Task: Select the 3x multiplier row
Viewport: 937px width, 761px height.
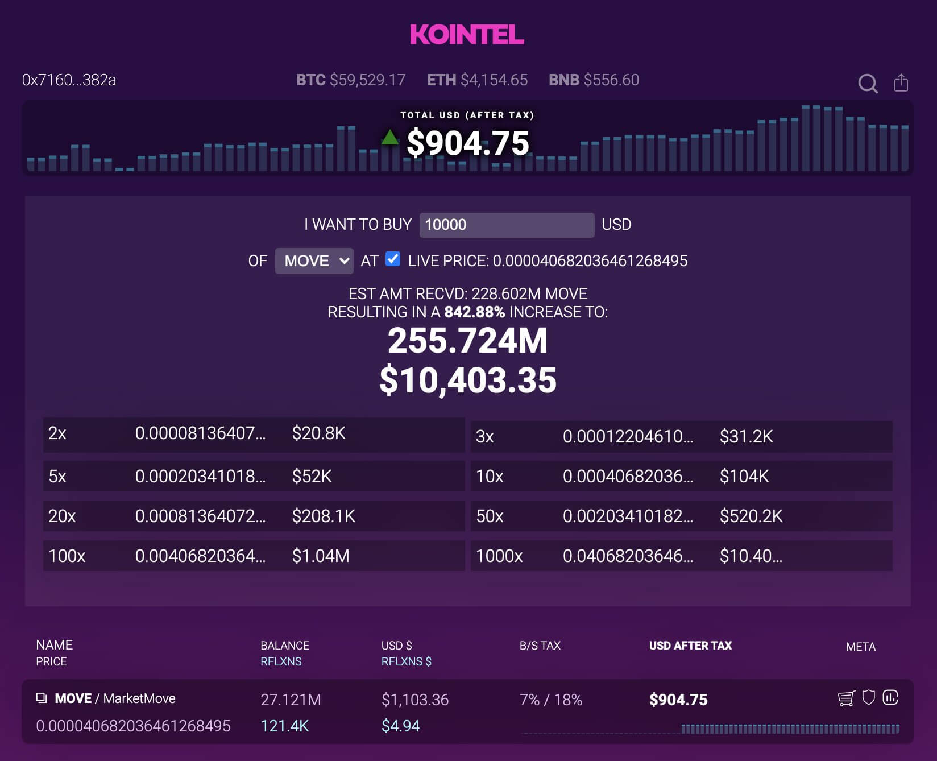Action: click(681, 436)
